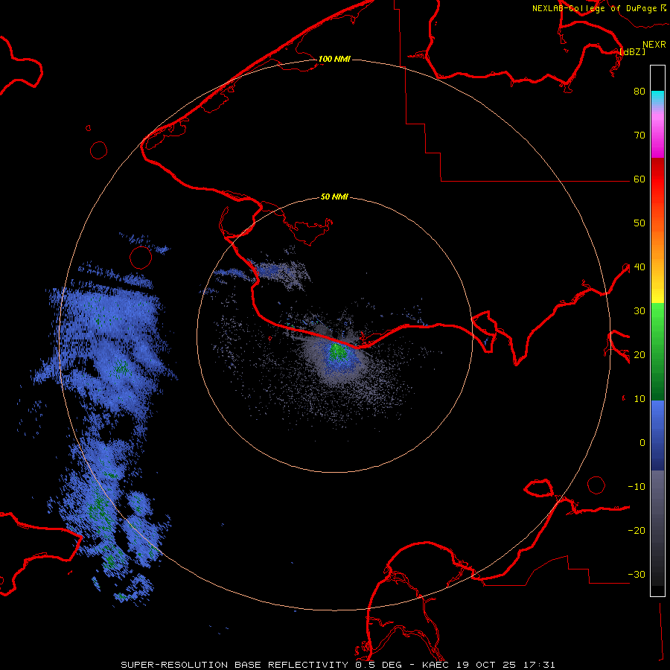The width and height of the screenshot is (670, 670).
Task: Click the 60 value on the color scale
Action: tap(639, 179)
